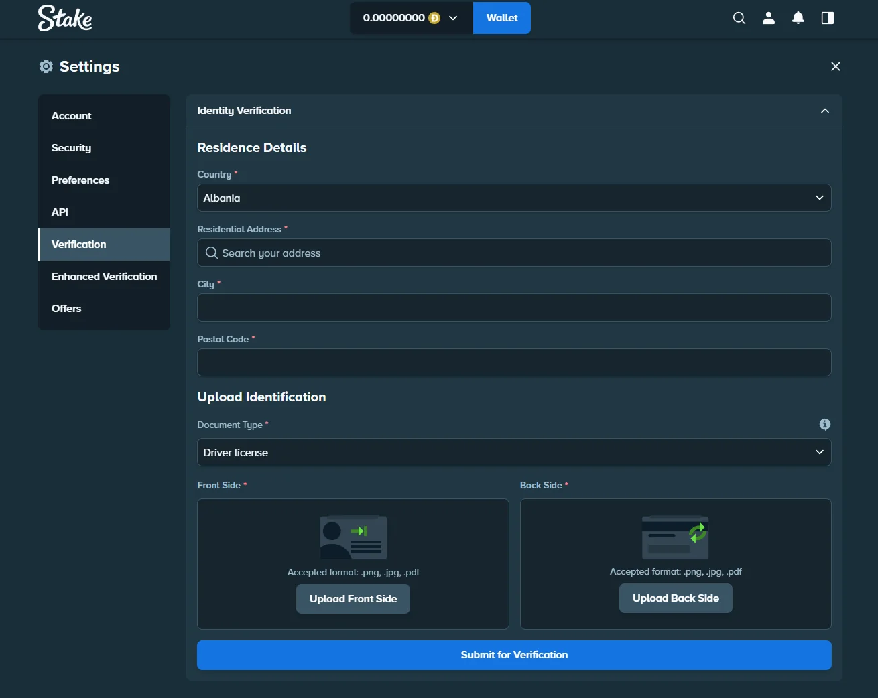Collapse the Identity Verification section

click(825, 111)
